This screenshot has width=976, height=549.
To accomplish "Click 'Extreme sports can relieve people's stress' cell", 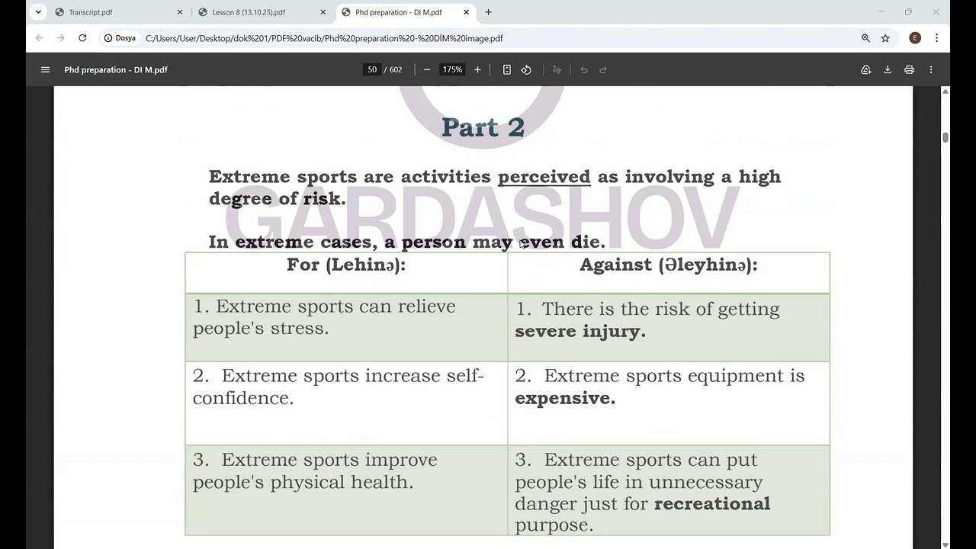I will (x=346, y=328).
